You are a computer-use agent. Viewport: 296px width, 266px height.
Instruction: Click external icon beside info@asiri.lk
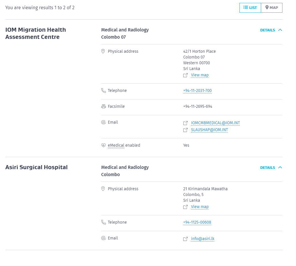(x=186, y=239)
